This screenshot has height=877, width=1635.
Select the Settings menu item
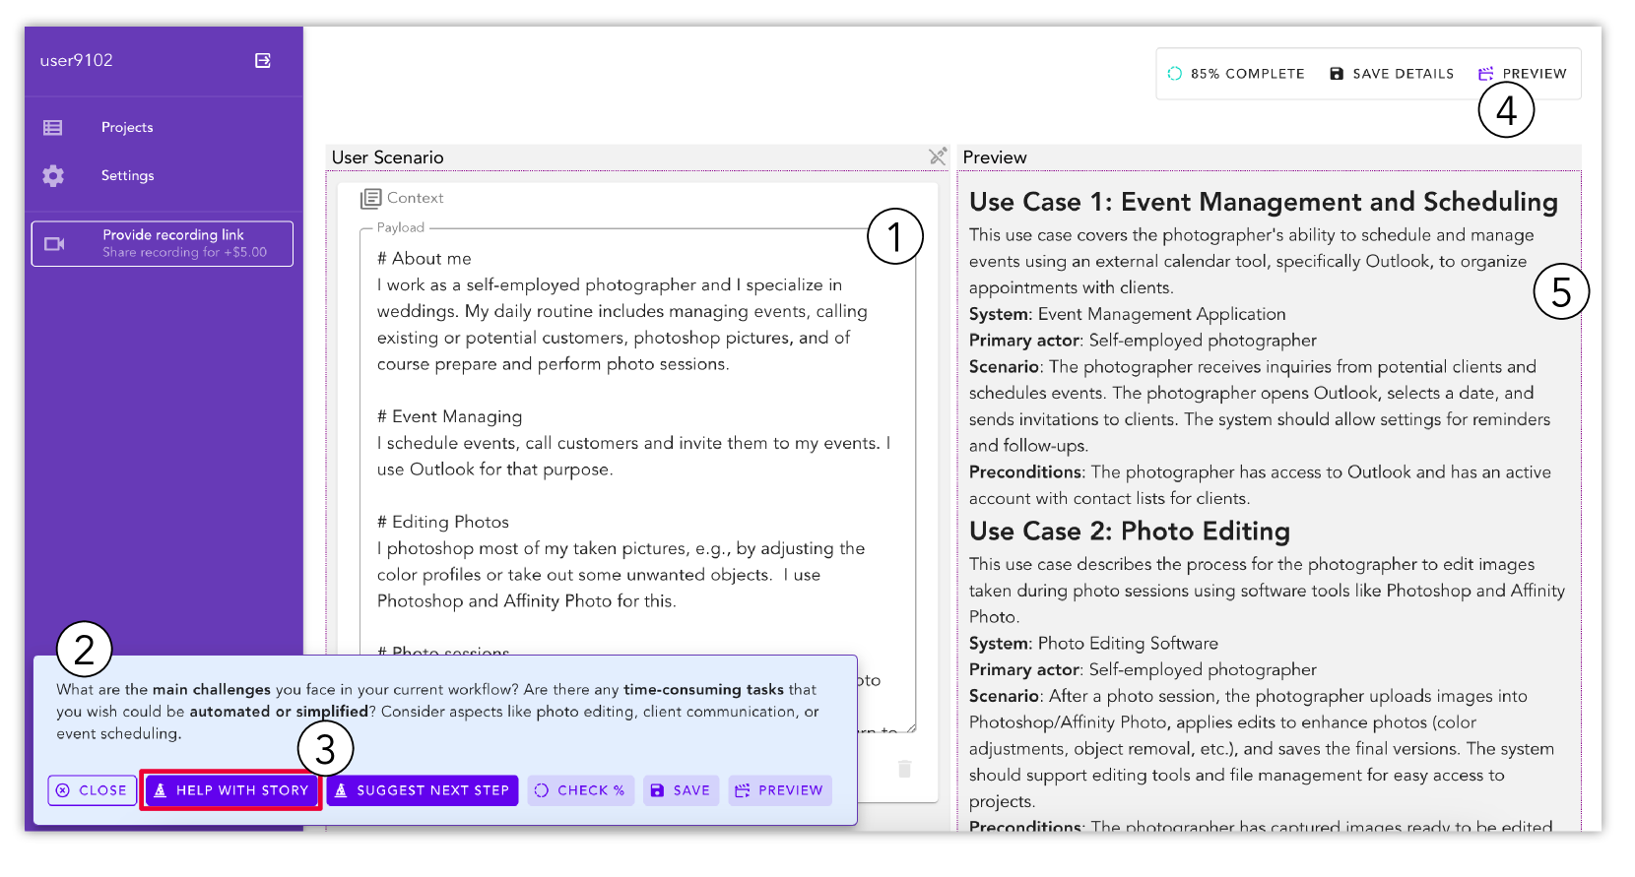(x=128, y=176)
